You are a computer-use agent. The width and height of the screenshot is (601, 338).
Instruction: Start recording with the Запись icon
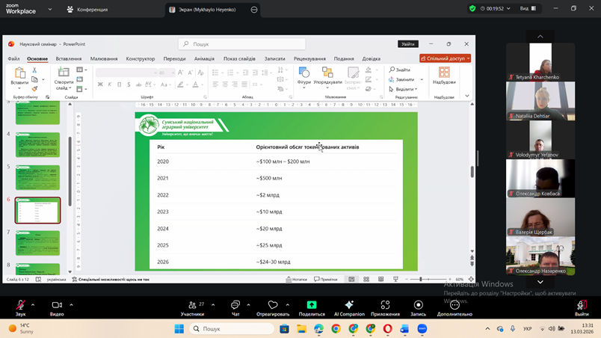click(x=418, y=305)
